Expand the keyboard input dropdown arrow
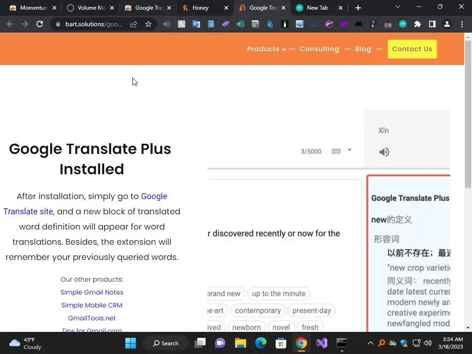The image size is (472, 354). [349, 150]
